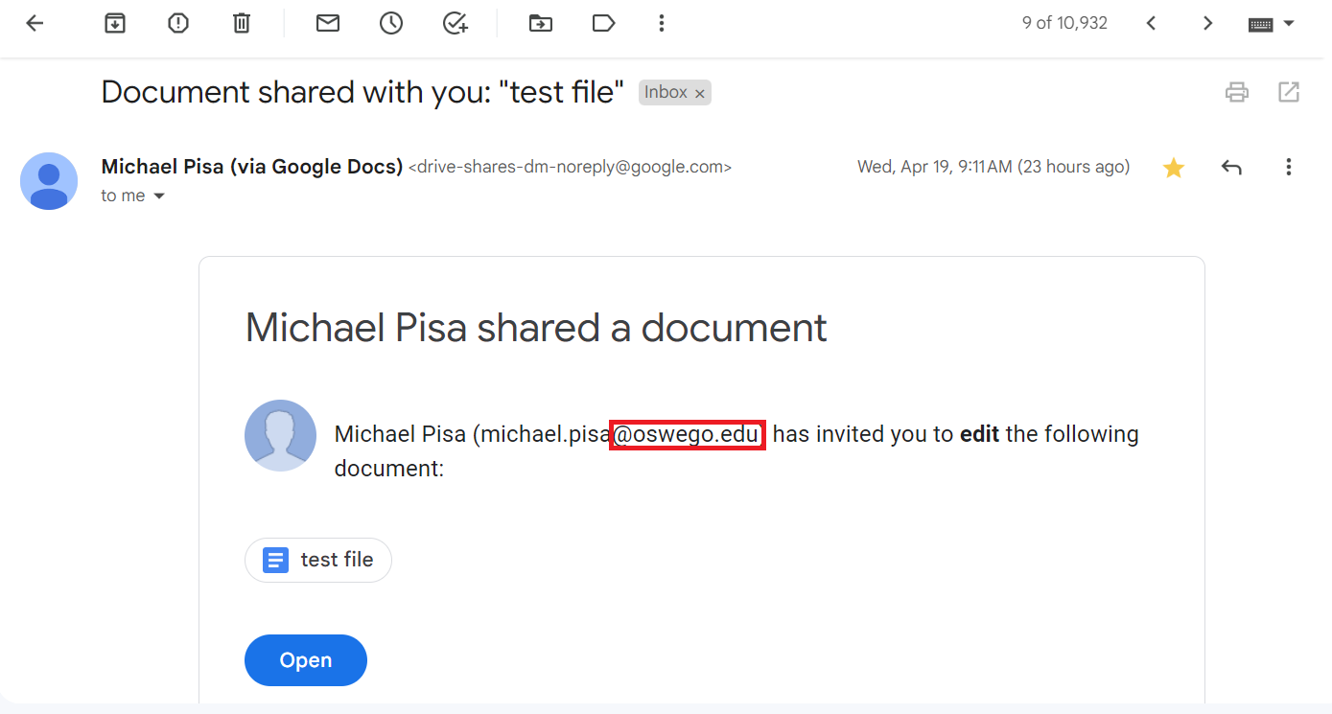Report this email as spam
Screen dimensions: 1332x714
[x=178, y=23]
